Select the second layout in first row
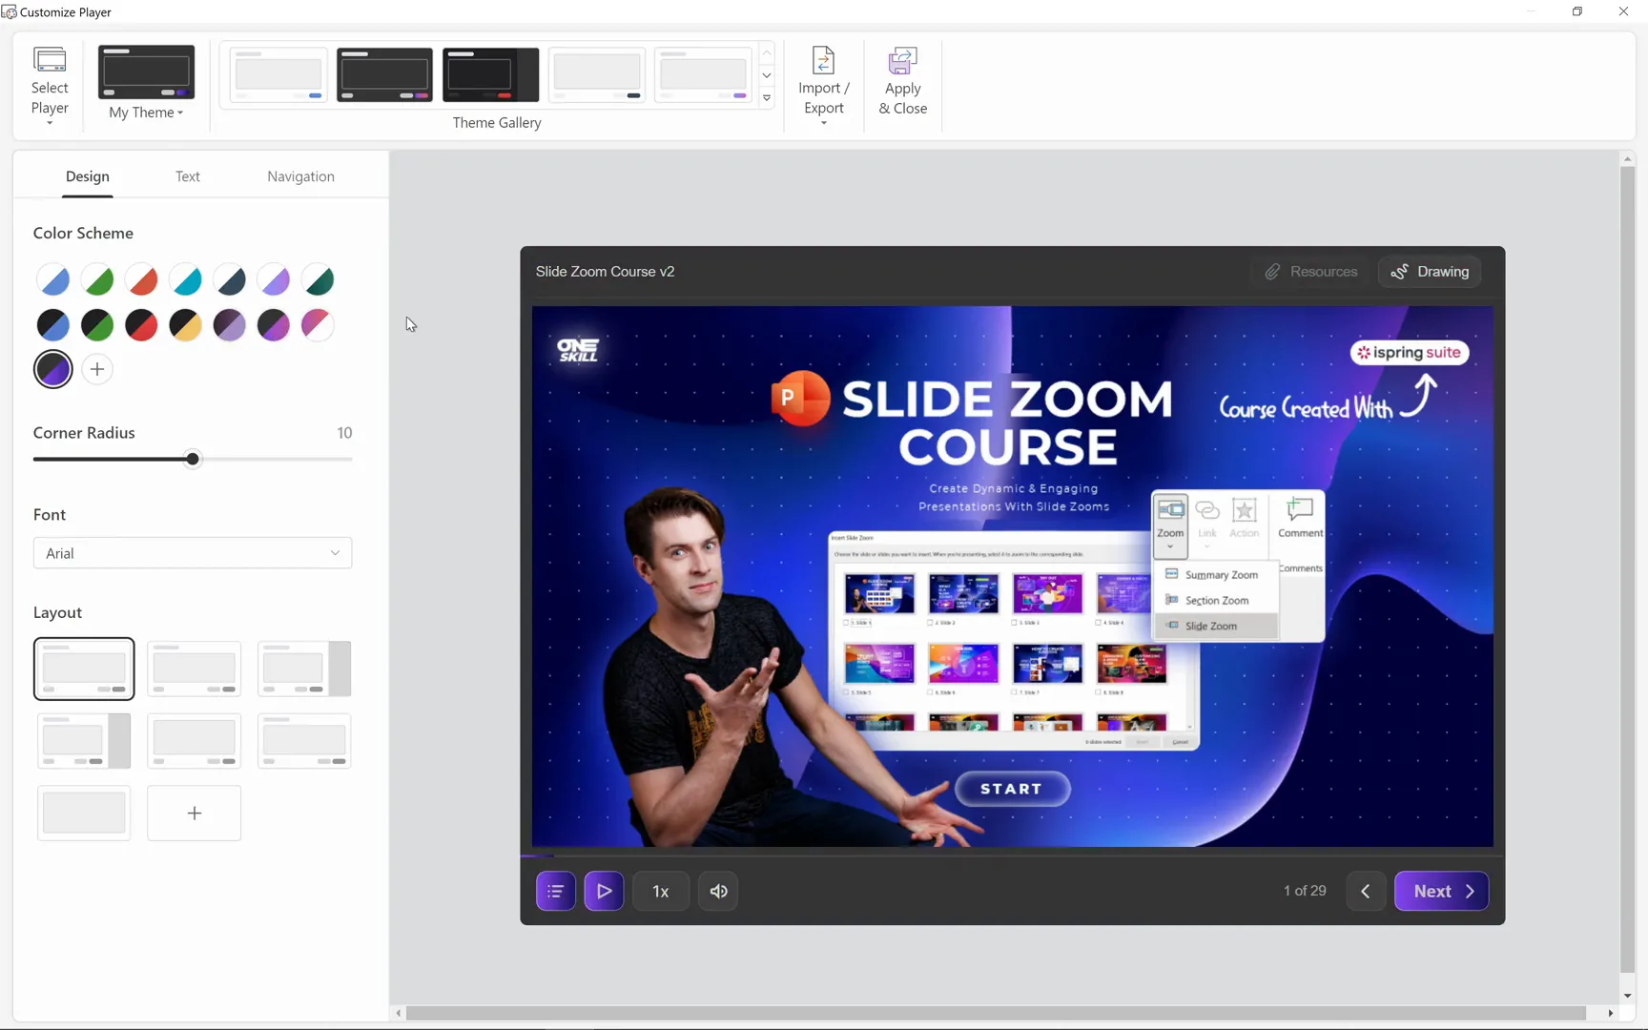 [195, 669]
